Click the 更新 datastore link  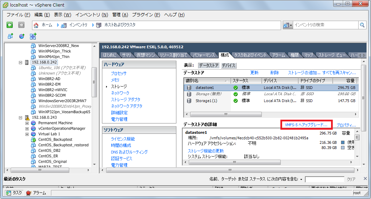tap(254, 73)
